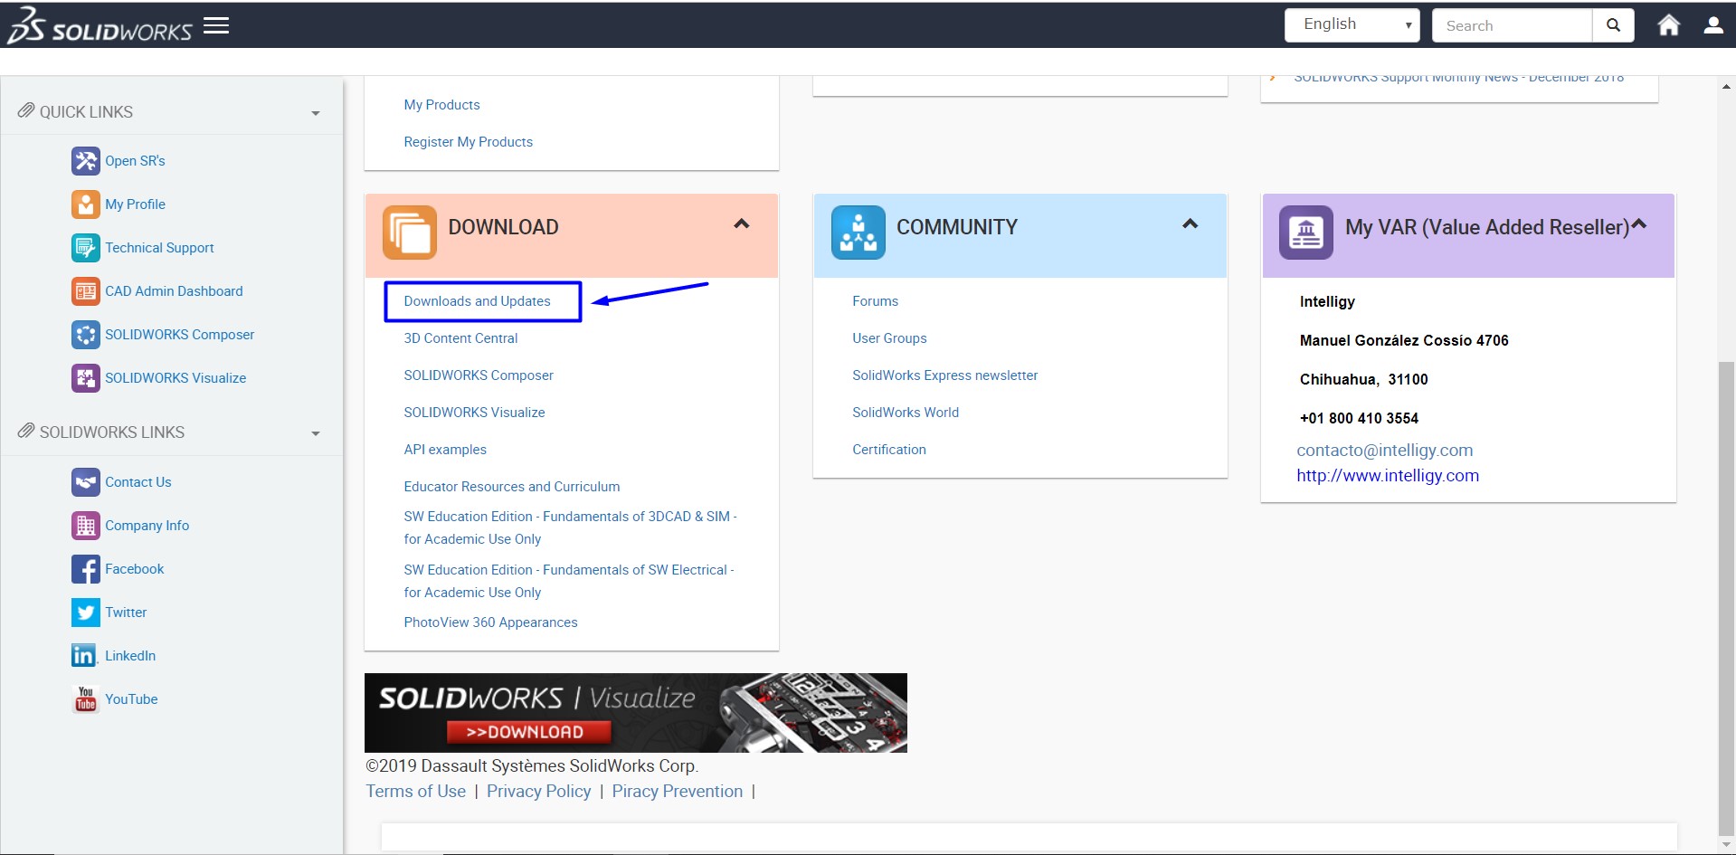Click the SOLIDWORKS logo in header

[100, 25]
